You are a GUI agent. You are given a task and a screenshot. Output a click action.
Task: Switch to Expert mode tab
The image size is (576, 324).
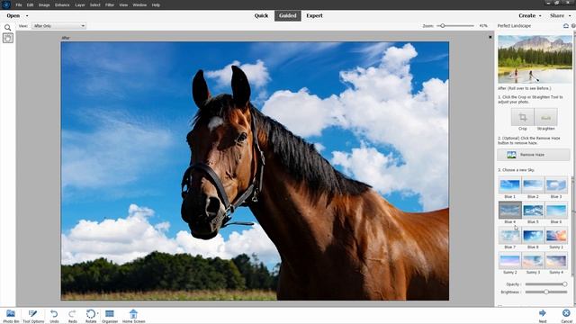point(314,16)
